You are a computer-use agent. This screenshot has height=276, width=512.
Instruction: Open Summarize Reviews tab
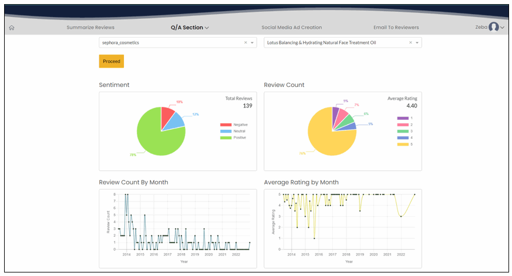[x=90, y=28]
